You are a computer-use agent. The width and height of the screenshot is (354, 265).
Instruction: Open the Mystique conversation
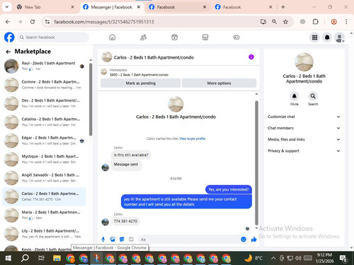point(45,159)
